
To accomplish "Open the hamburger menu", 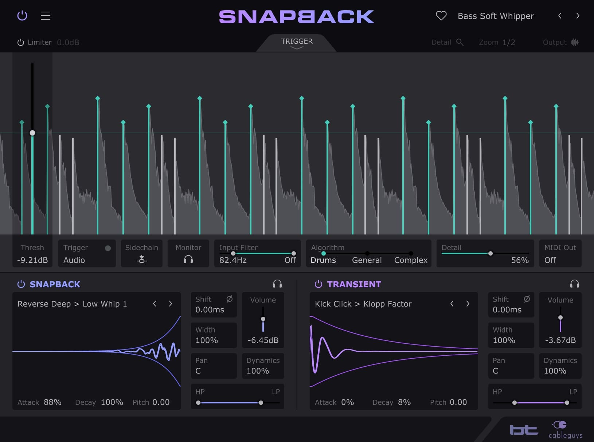I will pos(46,16).
